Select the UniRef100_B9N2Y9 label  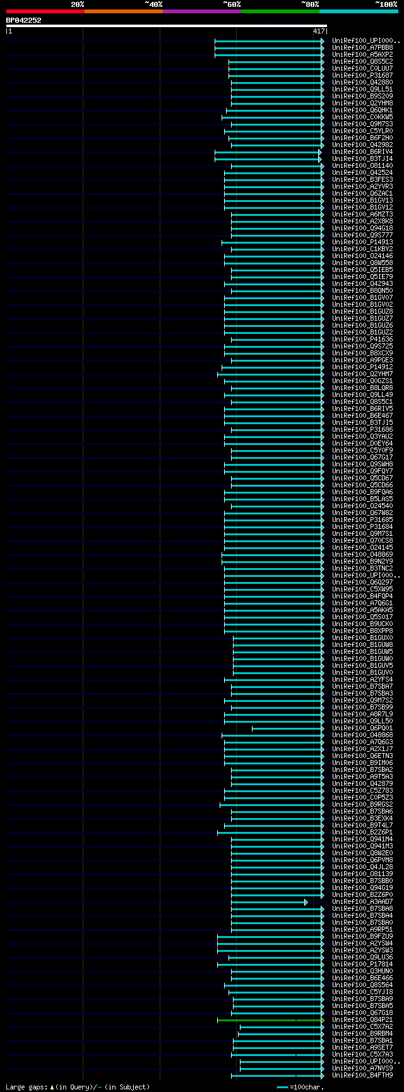pyautogui.click(x=362, y=561)
